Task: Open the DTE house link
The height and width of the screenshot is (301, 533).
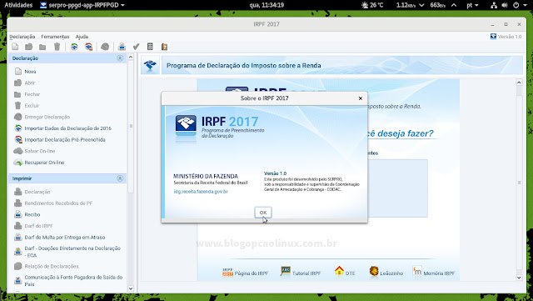Action: 345,272
